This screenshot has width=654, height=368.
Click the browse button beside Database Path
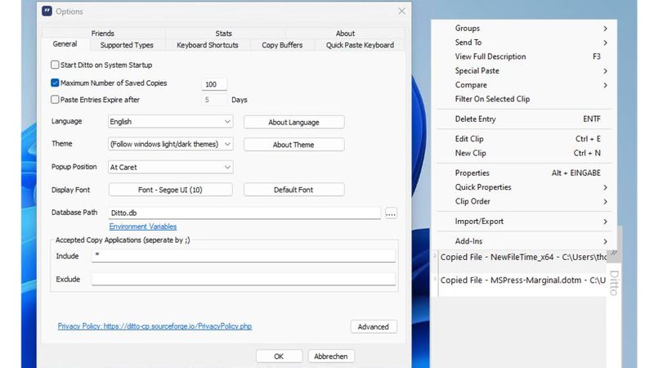coord(391,213)
